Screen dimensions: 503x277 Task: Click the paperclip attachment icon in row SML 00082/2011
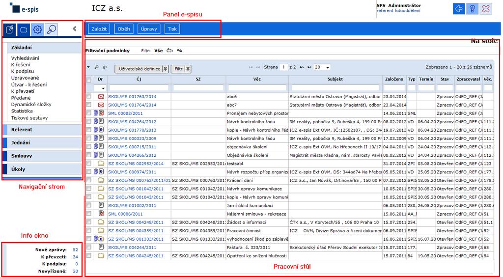[x=96, y=113]
